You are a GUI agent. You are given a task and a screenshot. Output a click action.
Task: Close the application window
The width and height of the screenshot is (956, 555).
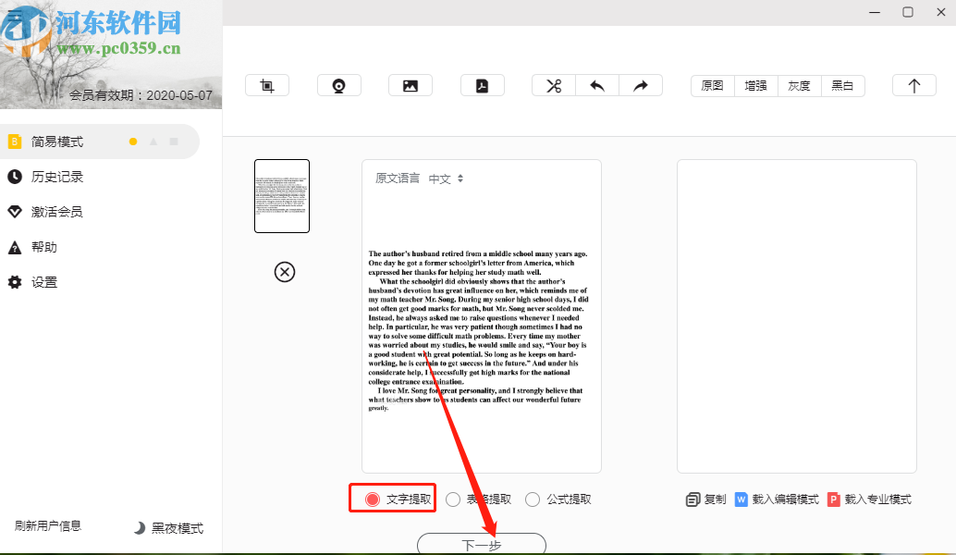pos(941,12)
